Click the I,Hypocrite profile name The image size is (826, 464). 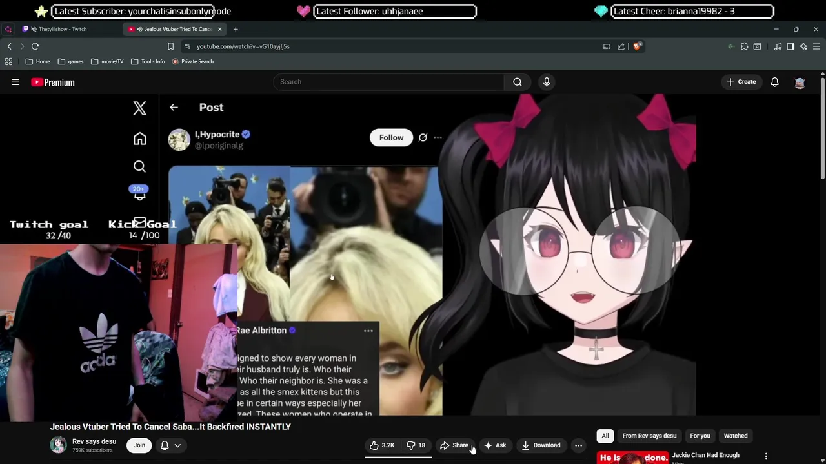217,134
